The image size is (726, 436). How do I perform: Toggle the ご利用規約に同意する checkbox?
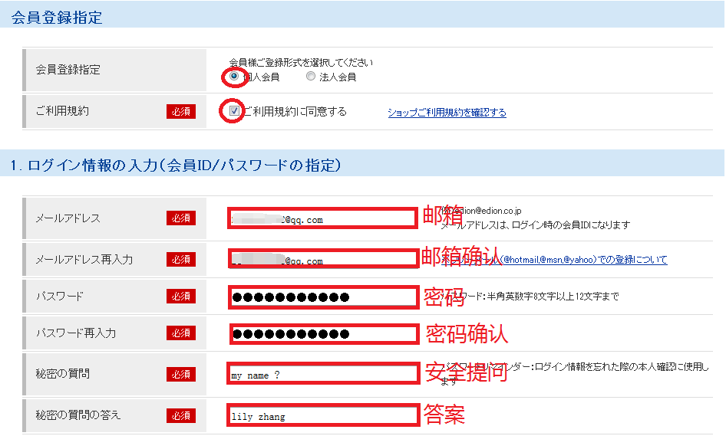(234, 111)
